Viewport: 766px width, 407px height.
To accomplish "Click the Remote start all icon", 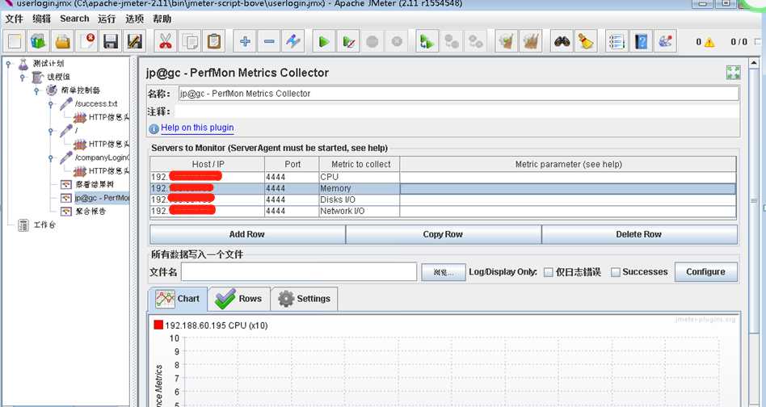I will [427, 41].
